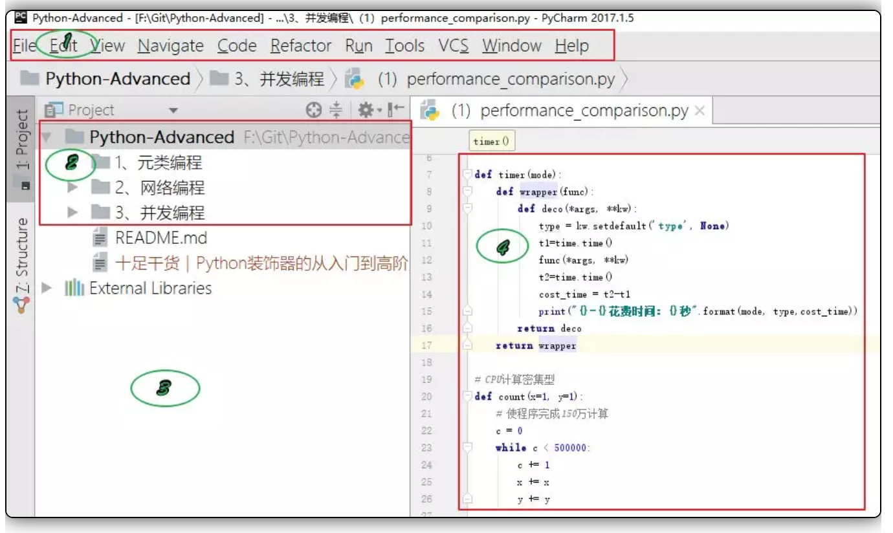
Task: Click the Collapse All icon in Project panel
Action: (x=336, y=111)
